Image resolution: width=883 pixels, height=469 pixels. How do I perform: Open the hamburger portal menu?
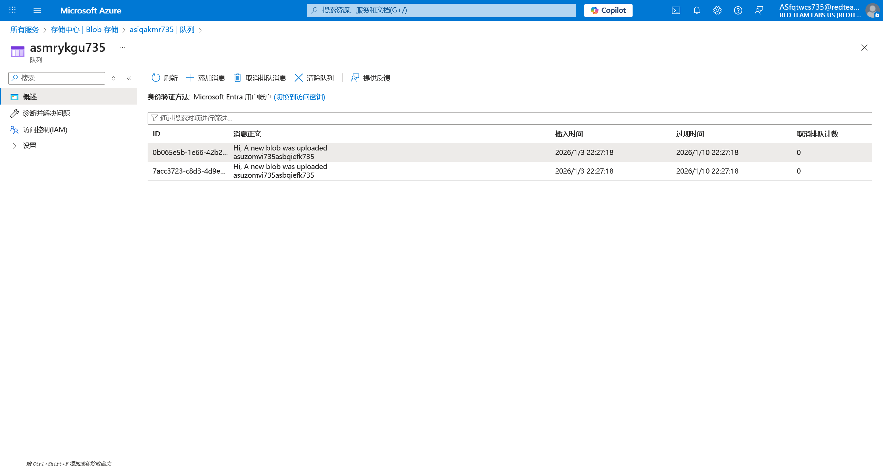(37, 10)
